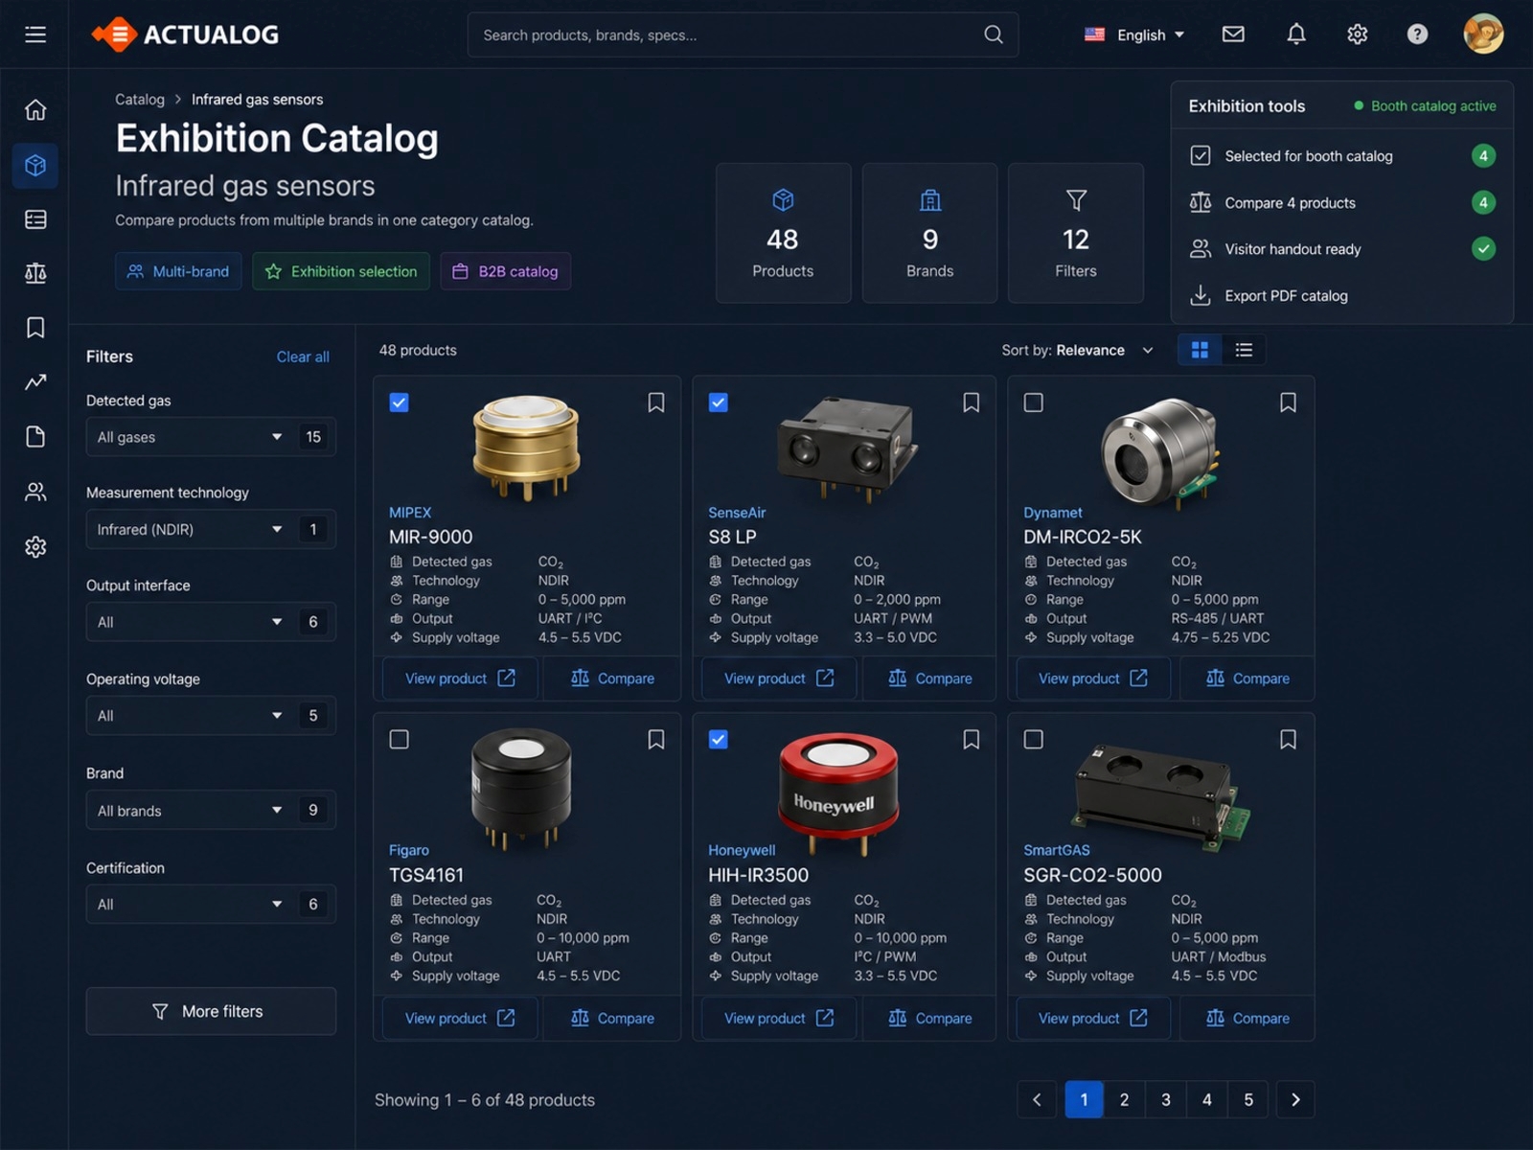Viewport: 1533px width, 1150px height.
Task: Open saved bookmarks in sidebar
Action: coord(35,328)
